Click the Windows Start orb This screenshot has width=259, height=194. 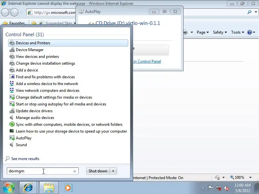coord(9,188)
